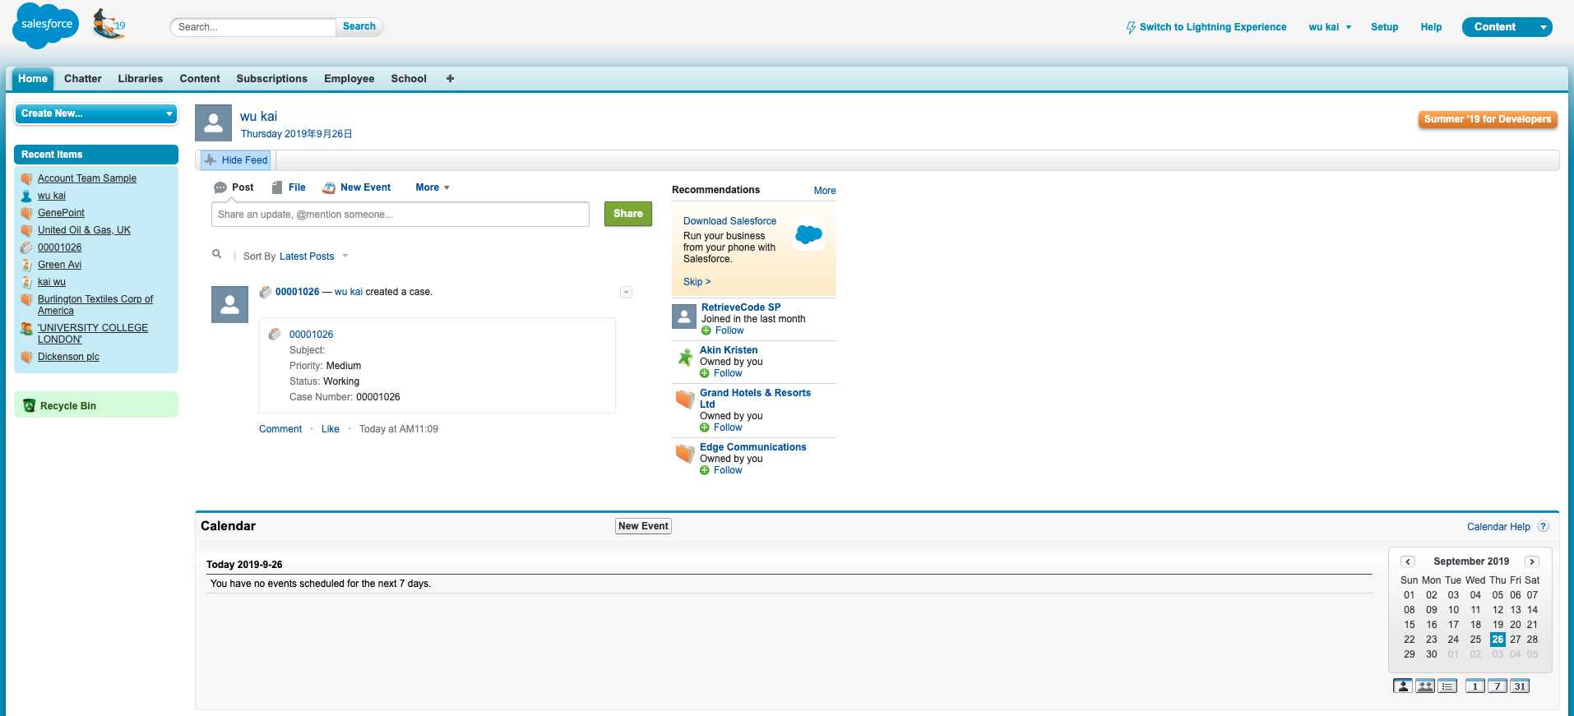Open the Calendar Help question icon
This screenshot has height=716, width=1574.
point(1543,527)
